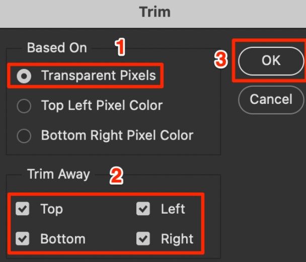Untick the Top checkbox
306x262 pixels.
tap(23, 209)
